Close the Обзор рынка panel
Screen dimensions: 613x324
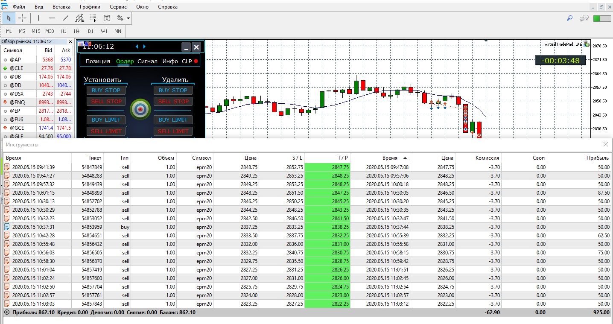(70, 41)
